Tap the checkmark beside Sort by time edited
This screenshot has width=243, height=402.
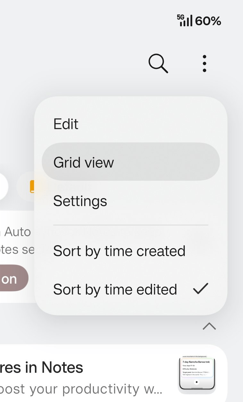(201, 289)
